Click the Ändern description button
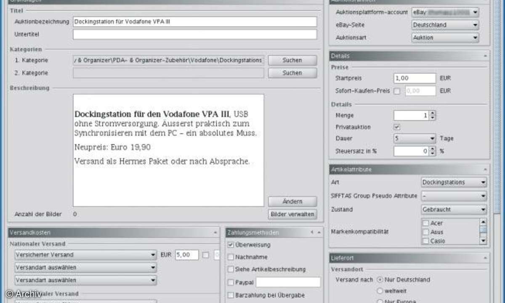This screenshot has width=505, height=303. 292,201
